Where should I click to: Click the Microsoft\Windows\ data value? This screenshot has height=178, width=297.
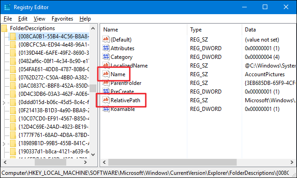(x=270, y=100)
